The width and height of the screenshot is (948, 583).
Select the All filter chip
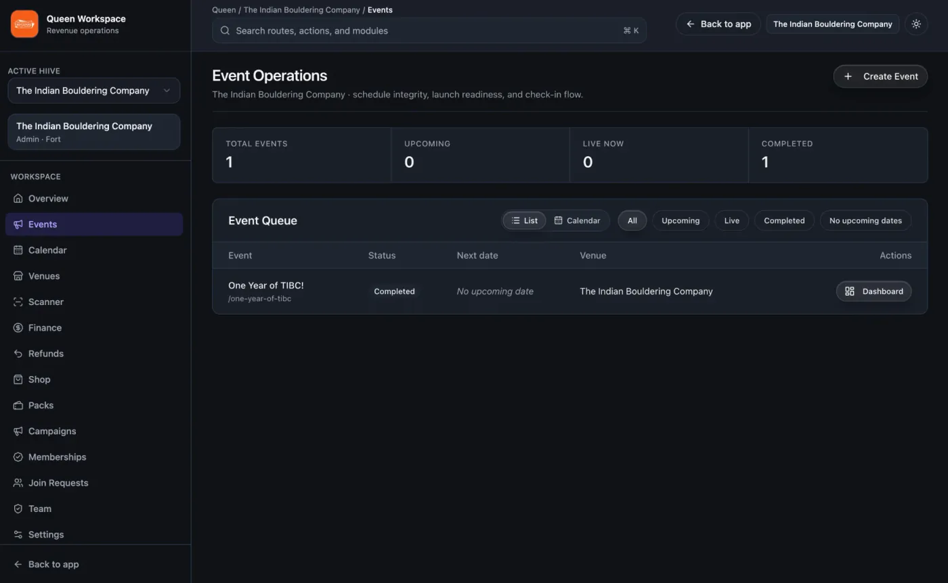[x=632, y=220]
